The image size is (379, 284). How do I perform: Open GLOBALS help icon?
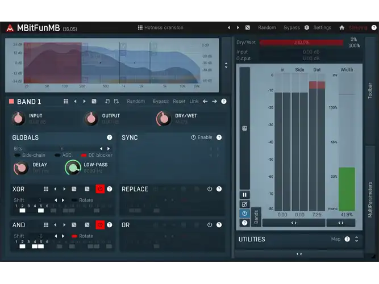click(x=110, y=137)
